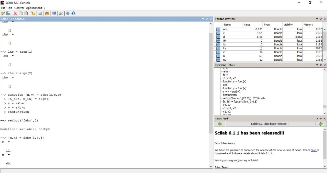Image resolution: width=327 pixels, height=173 pixels.
Task: Click the Open file toolbar icon
Action: 8,14
